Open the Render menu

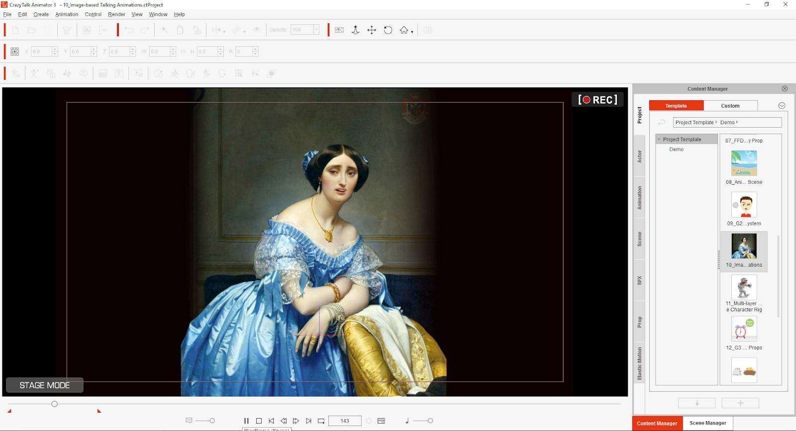pyautogui.click(x=116, y=14)
